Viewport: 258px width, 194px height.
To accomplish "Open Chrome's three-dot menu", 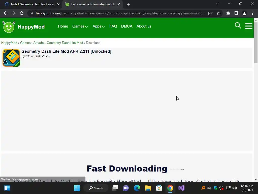I will click(x=252, y=13).
